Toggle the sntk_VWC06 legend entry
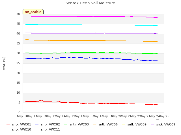The width and height of the screenshot is (181, 135). pos(105,124)
